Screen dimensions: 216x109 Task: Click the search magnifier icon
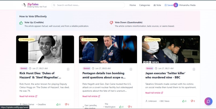point(54,5)
